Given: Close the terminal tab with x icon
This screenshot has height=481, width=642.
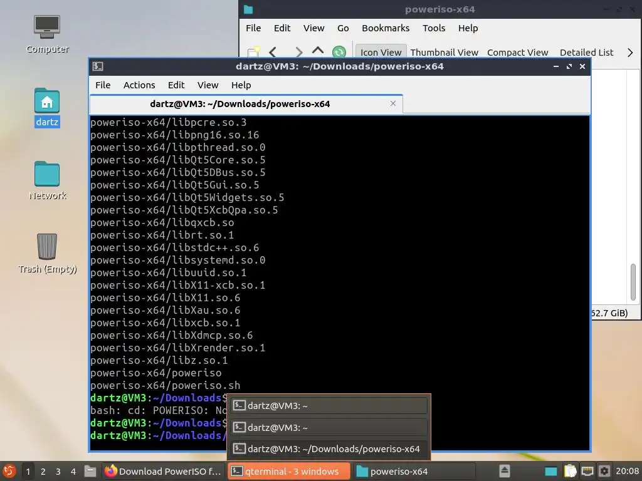Looking at the screenshot, I should 393,103.
